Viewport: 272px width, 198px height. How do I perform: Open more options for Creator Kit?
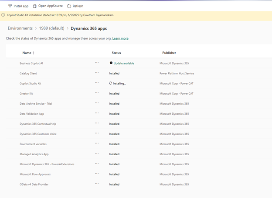click(x=97, y=93)
